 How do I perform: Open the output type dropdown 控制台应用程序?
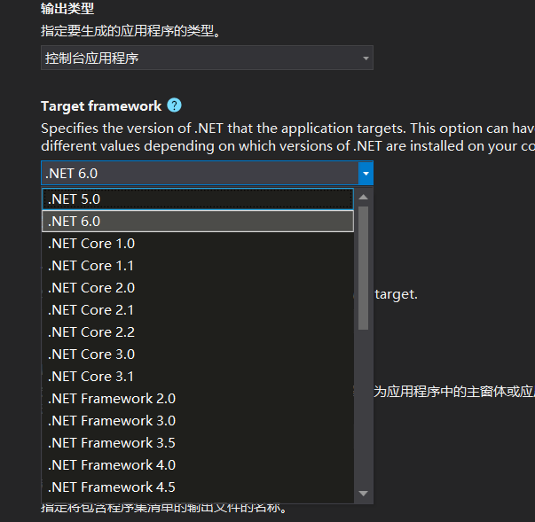pos(207,58)
